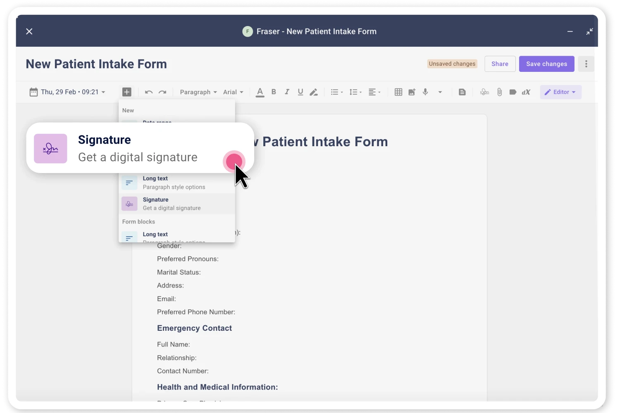Toggle bold formatting
The height and width of the screenshot is (413, 620).
tap(273, 92)
